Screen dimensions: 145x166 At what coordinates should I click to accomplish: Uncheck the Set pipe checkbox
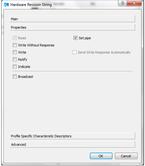click(x=75, y=38)
